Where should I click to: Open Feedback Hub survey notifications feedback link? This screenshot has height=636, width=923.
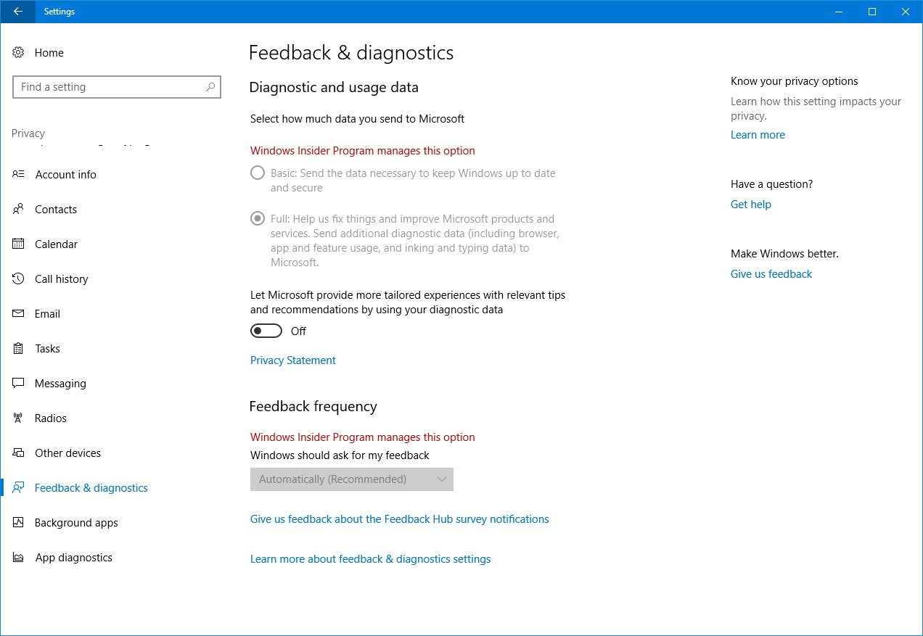(x=400, y=519)
